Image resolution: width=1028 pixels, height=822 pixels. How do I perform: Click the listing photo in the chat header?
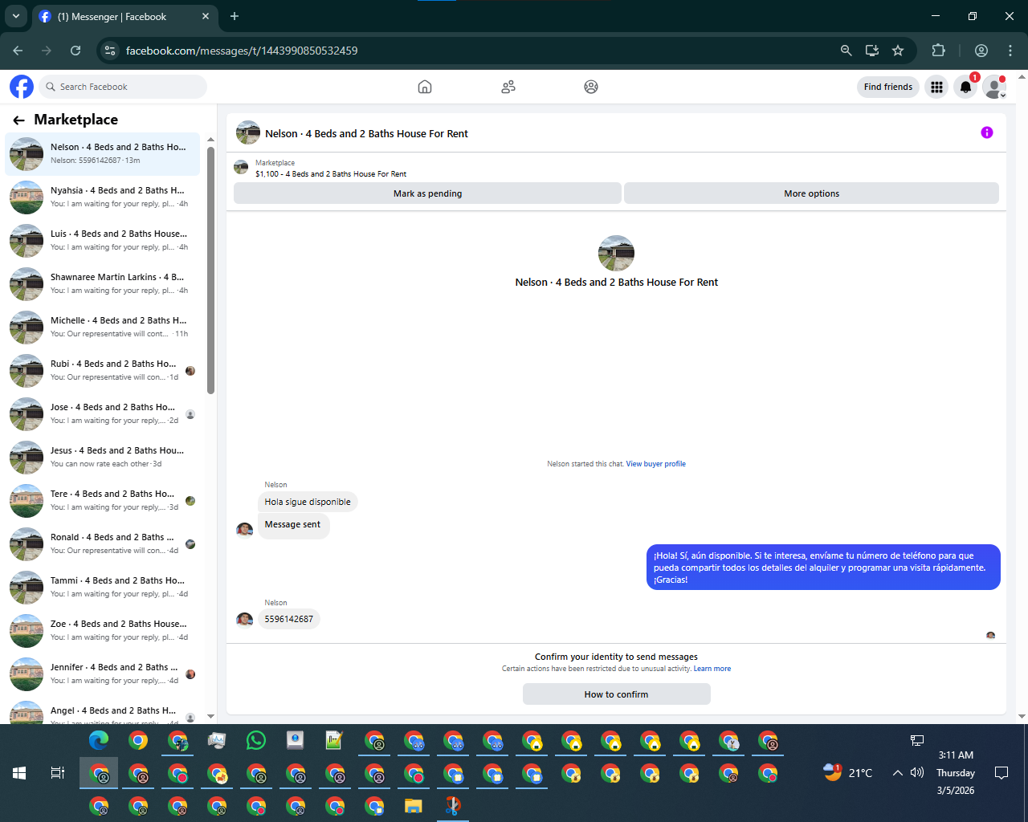248,133
